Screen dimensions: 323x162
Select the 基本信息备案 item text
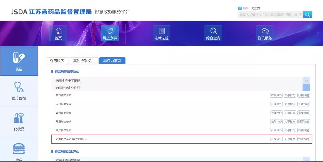64,95
